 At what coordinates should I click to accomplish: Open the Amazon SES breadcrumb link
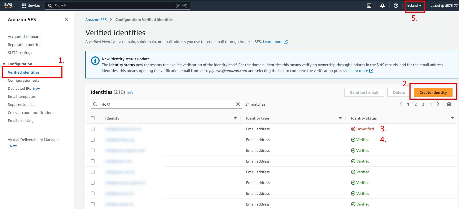tap(96, 20)
